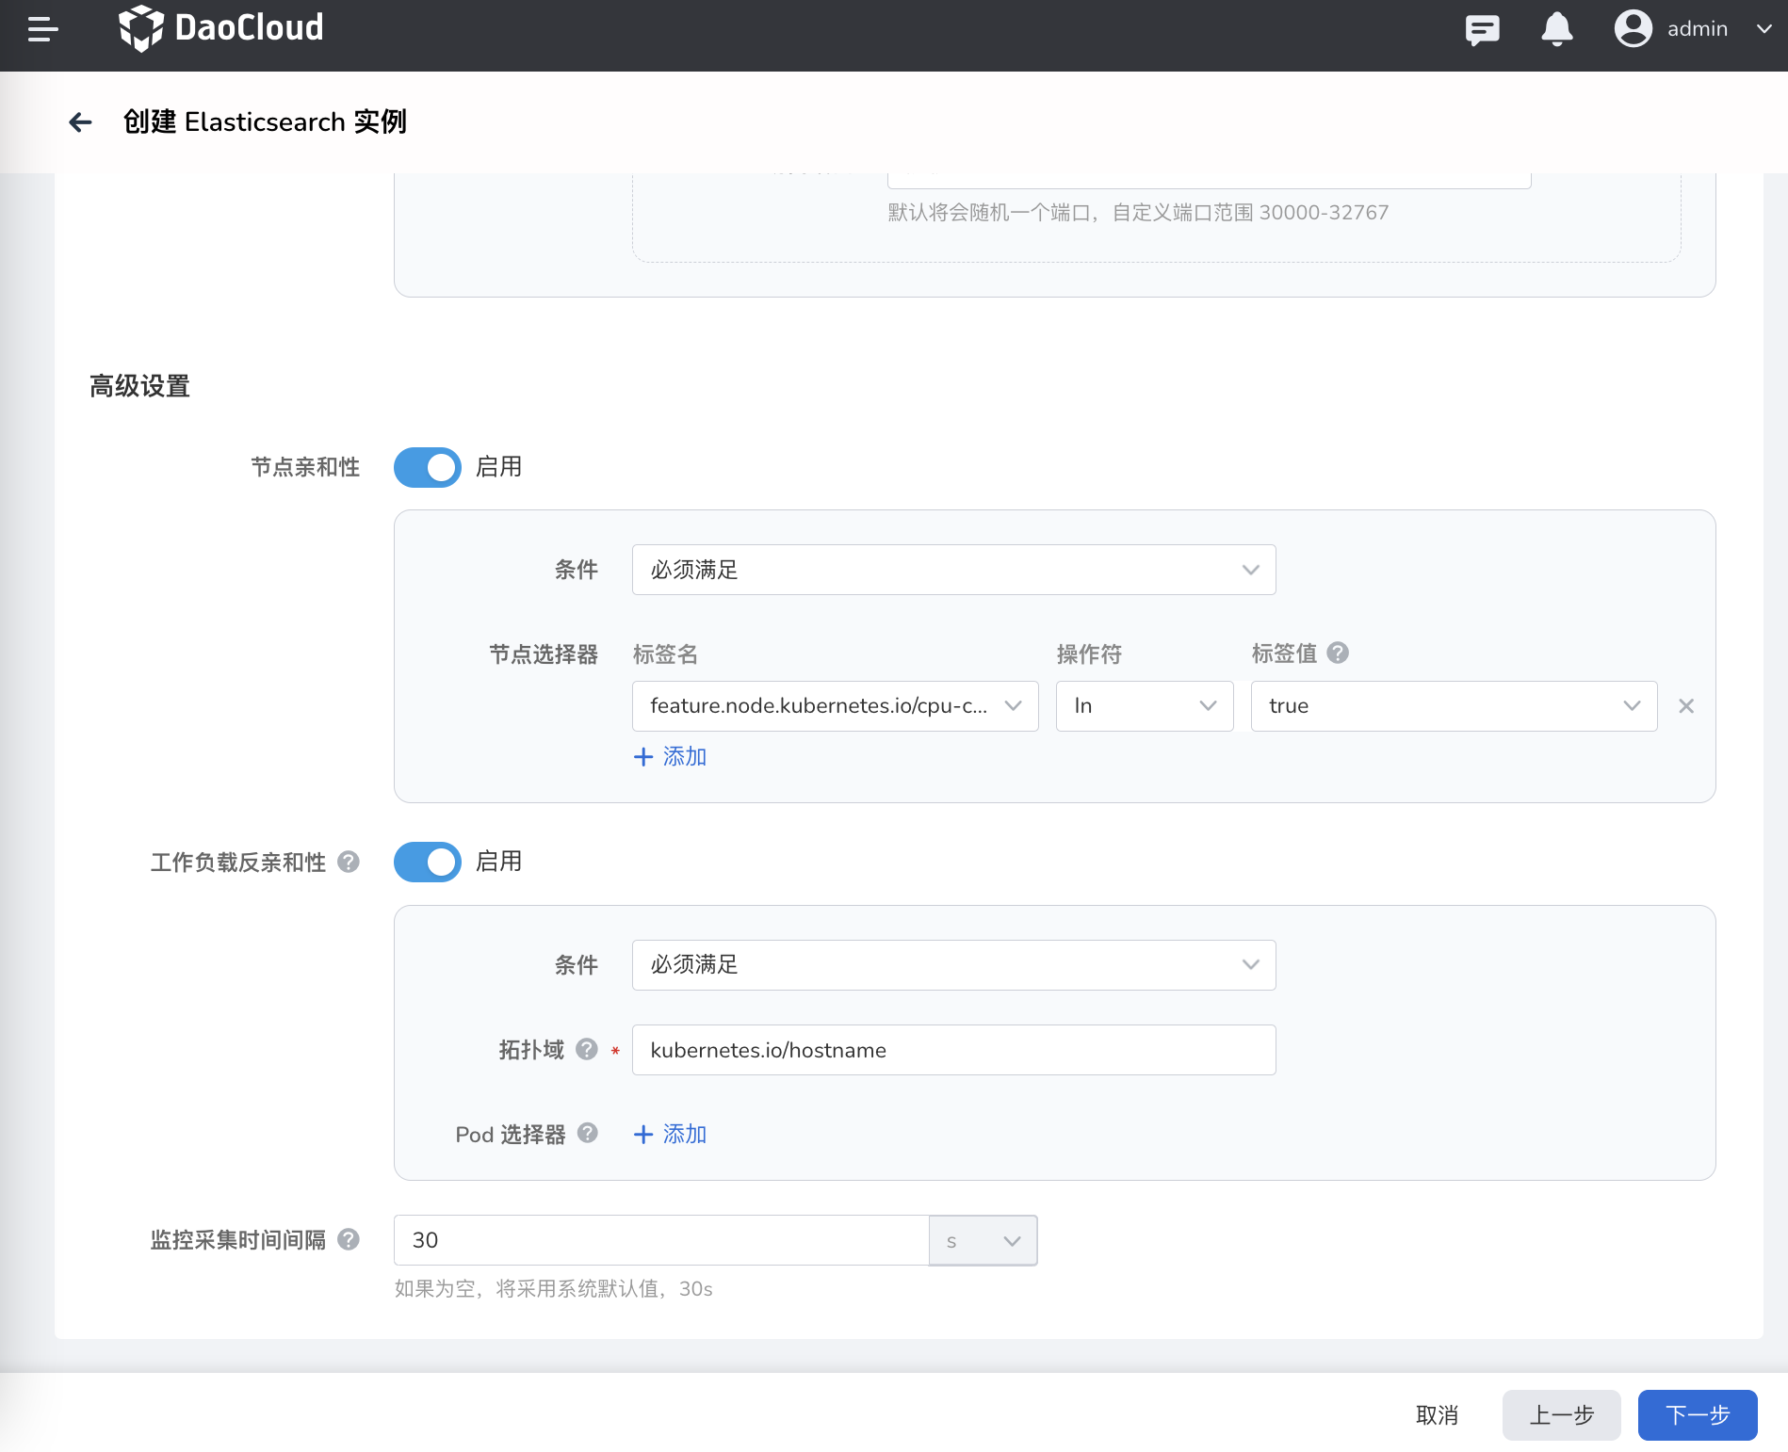Toggle the node affinity switch
Image resolution: width=1788 pixels, height=1452 pixels.
tap(428, 467)
